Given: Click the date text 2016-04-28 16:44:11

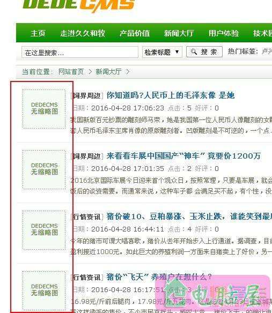Looking at the screenshot, I should click(x=128, y=229).
